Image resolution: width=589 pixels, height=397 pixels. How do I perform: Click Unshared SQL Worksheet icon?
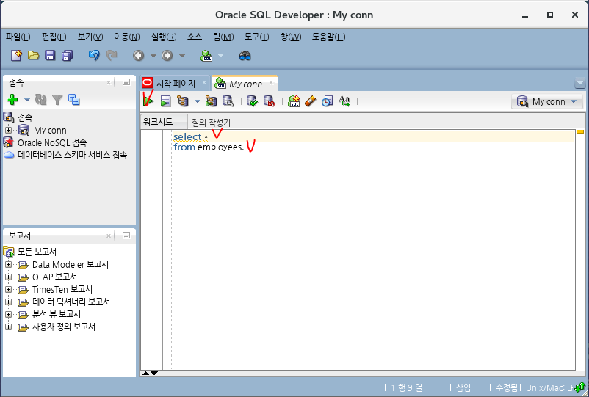click(294, 101)
